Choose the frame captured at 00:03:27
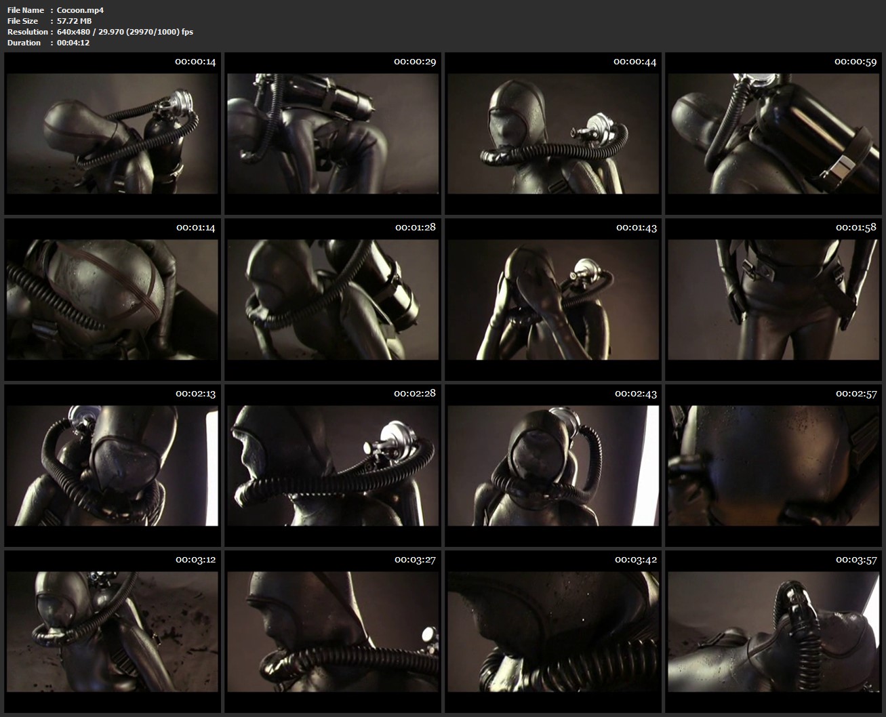The height and width of the screenshot is (717, 886). (333, 632)
